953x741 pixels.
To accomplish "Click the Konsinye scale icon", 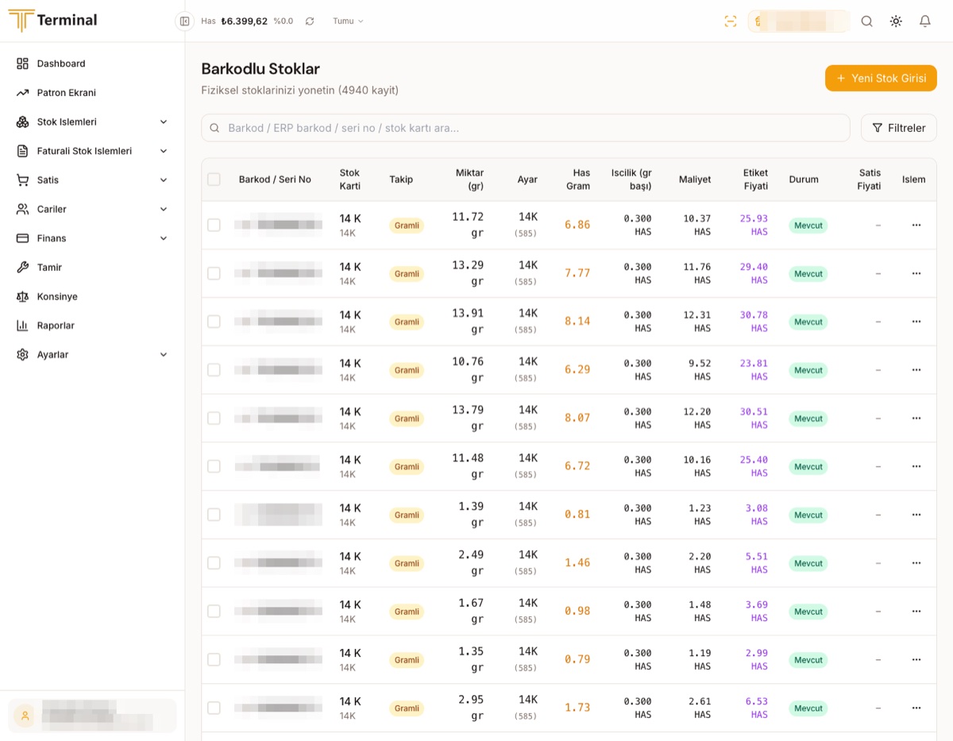I will (x=22, y=296).
